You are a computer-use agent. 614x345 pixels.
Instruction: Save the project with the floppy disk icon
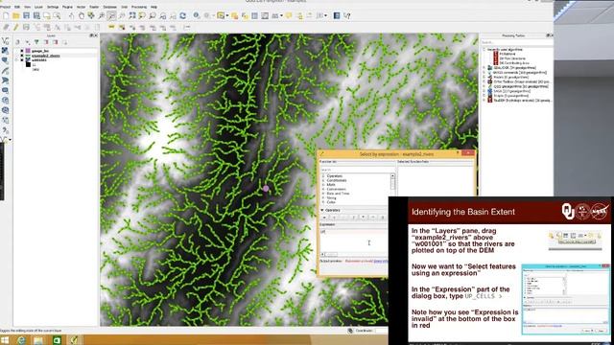[26, 16]
